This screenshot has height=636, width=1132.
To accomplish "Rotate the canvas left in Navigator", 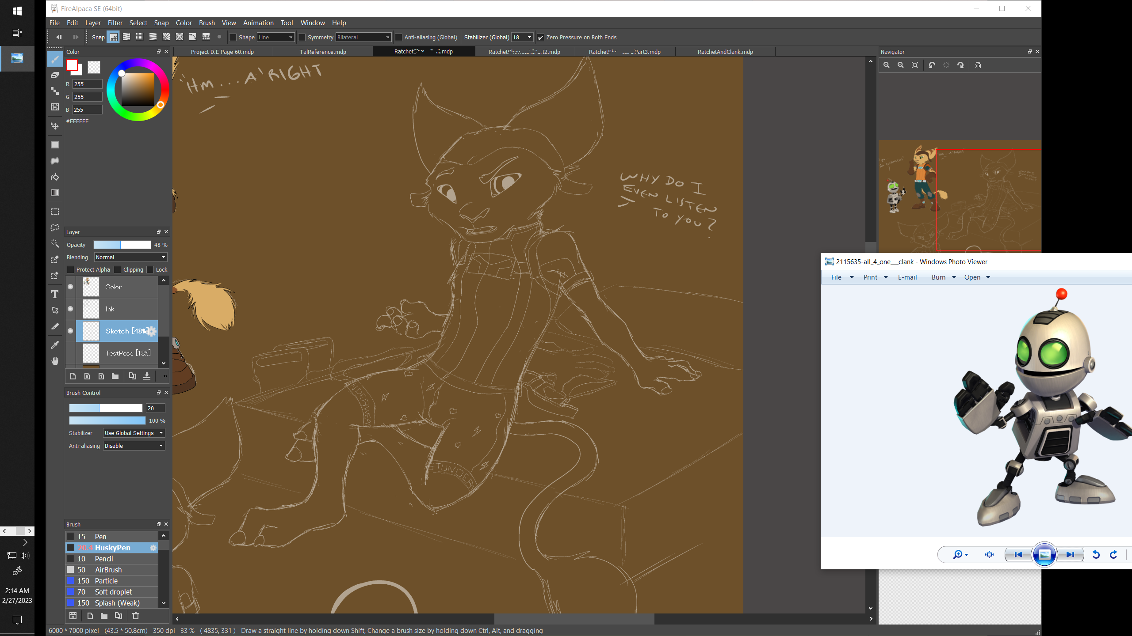I will 932,65.
